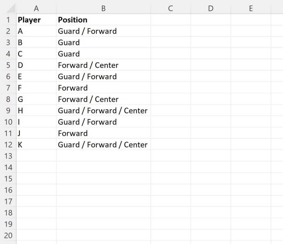Viewport: 283px width, 244px height.
Task: Select cell containing player H
Action: [36, 111]
